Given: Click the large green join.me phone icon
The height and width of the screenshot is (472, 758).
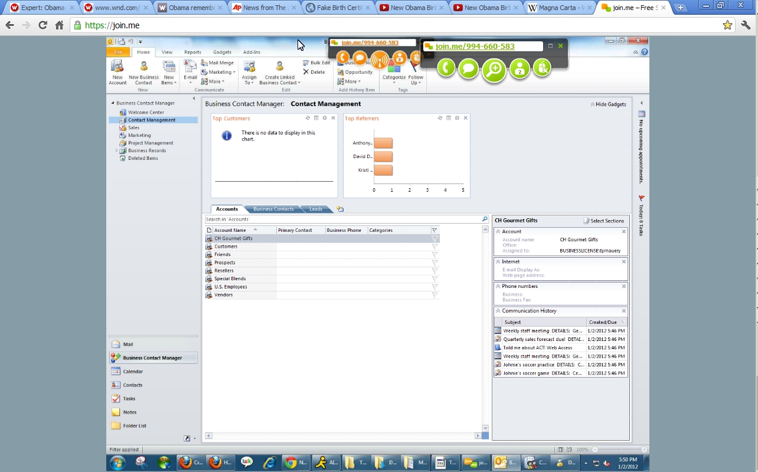Looking at the screenshot, I should pyautogui.click(x=446, y=68).
